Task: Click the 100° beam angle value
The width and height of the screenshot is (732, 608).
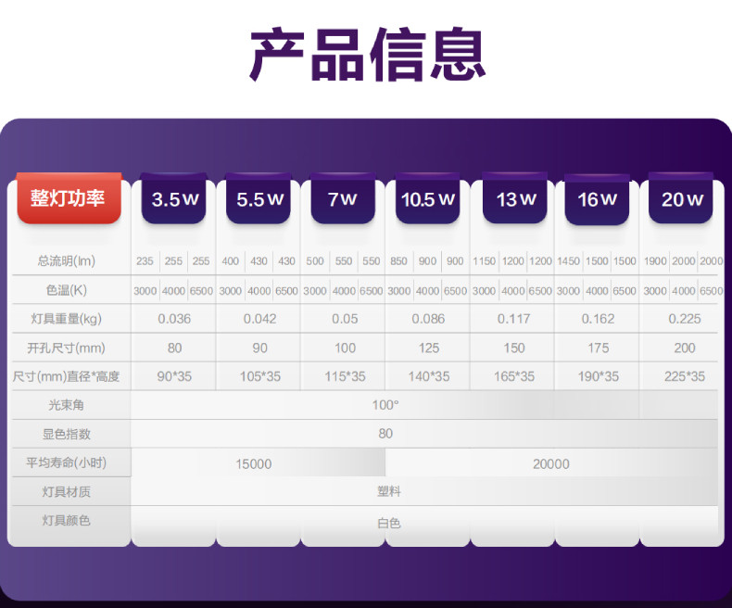Action: click(385, 405)
